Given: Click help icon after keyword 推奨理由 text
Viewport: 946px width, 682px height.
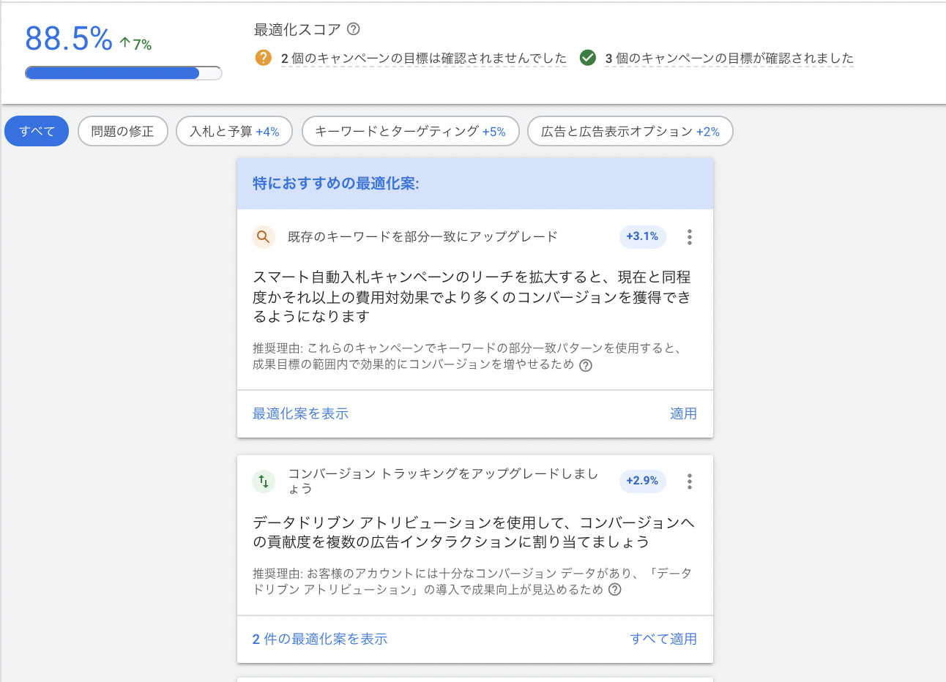Looking at the screenshot, I should tap(586, 365).
